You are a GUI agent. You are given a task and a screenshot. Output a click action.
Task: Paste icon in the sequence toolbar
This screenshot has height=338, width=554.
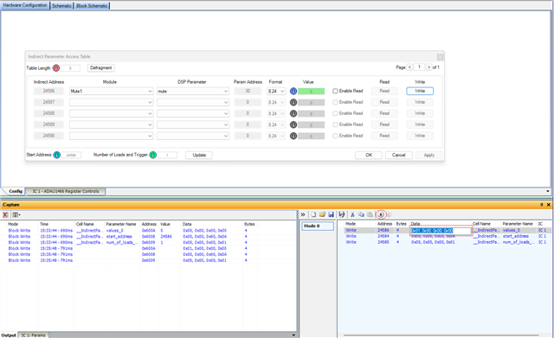370,214
